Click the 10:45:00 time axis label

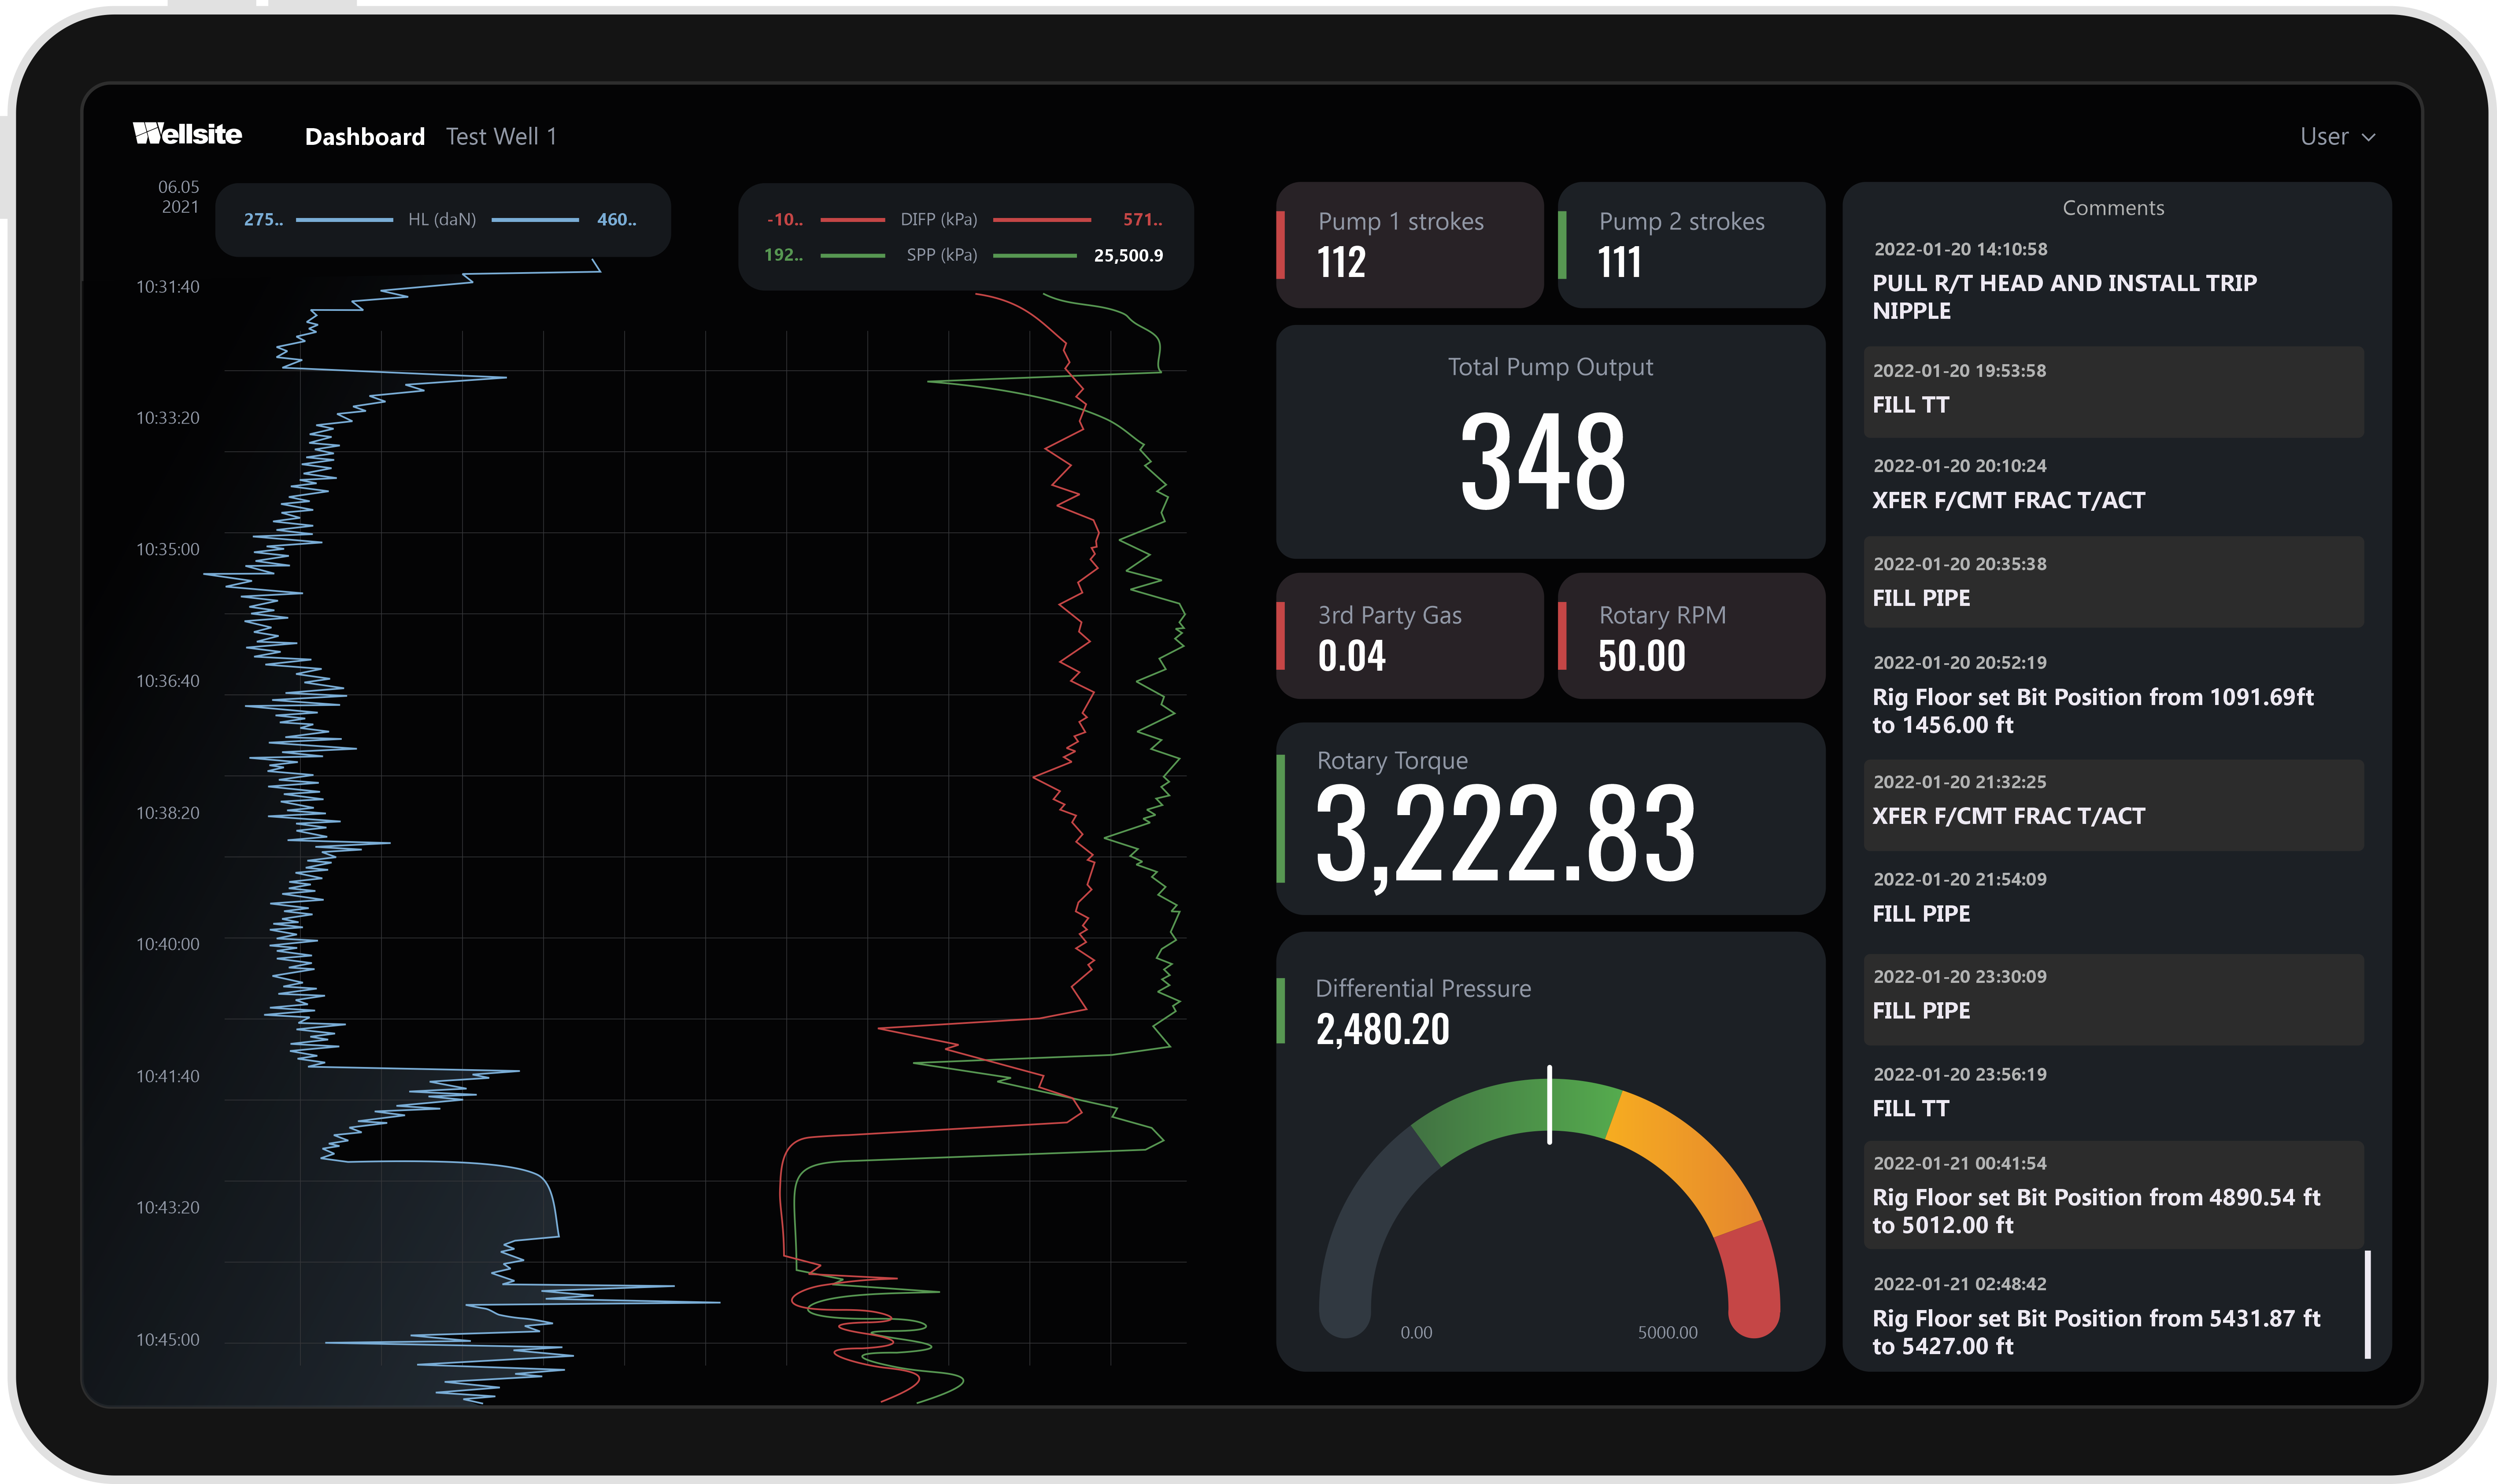coord(168,1339)
